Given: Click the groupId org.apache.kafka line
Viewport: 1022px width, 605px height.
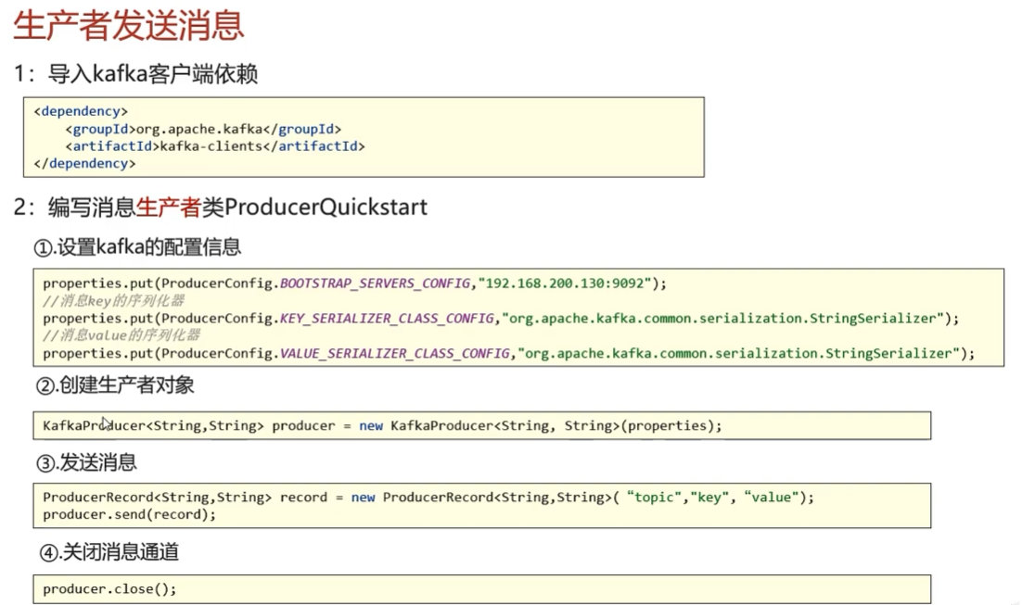Looking at the screenshot, I should point(203,129).
